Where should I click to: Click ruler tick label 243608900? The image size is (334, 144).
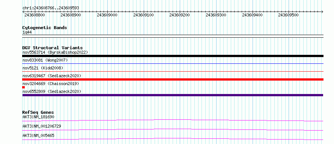[71, 15]
